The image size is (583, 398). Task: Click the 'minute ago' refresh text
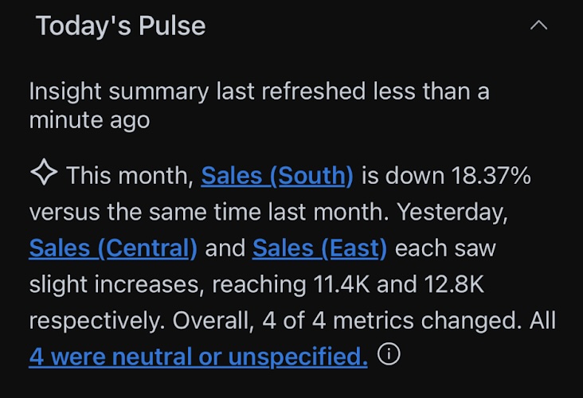point(89,120)
